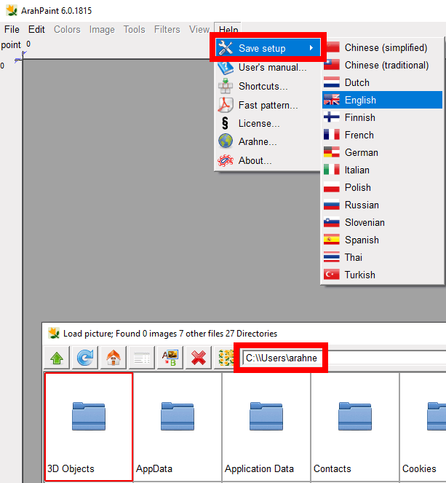Viewport: 446px width, 483px height.
Task: Click the path field showing C:\\Users\arahne
Action: tap(343, 358)
